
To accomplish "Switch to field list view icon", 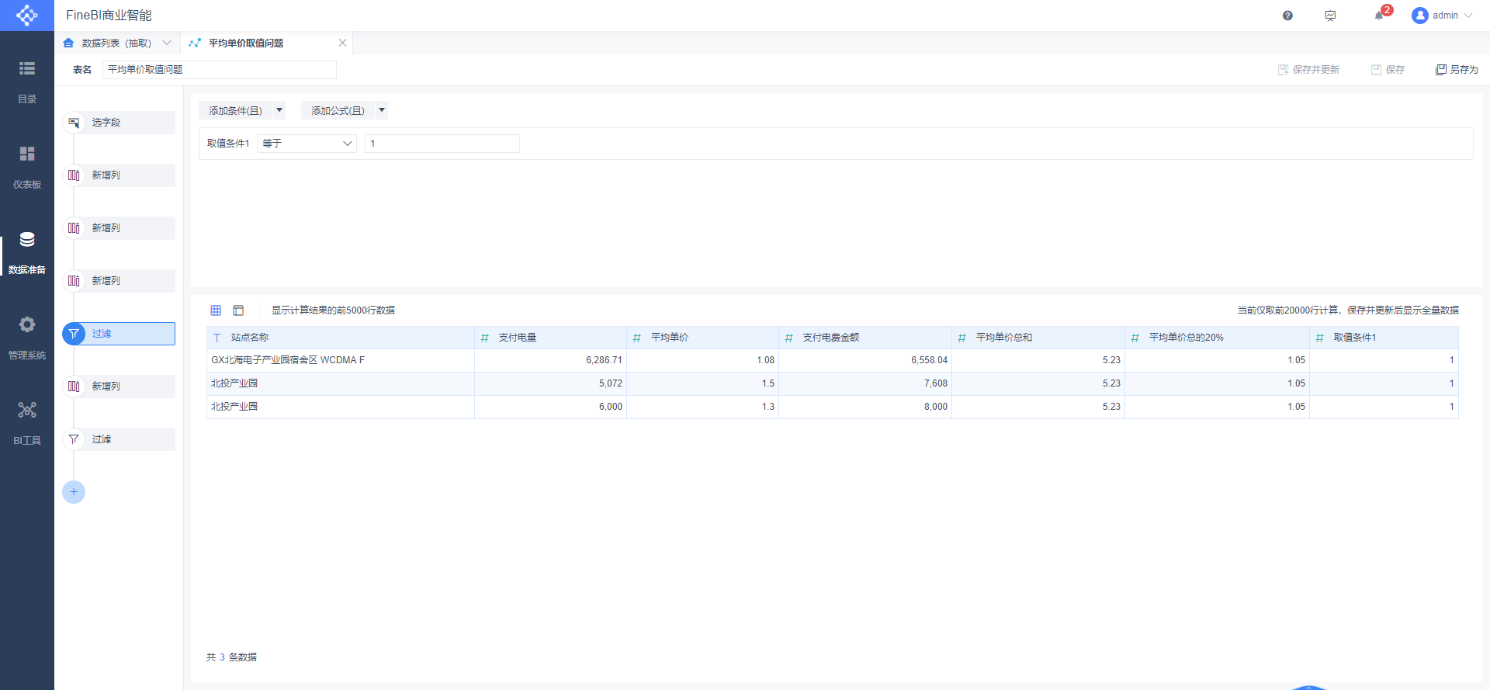I will pyautogui.click(x=238, y=310).
